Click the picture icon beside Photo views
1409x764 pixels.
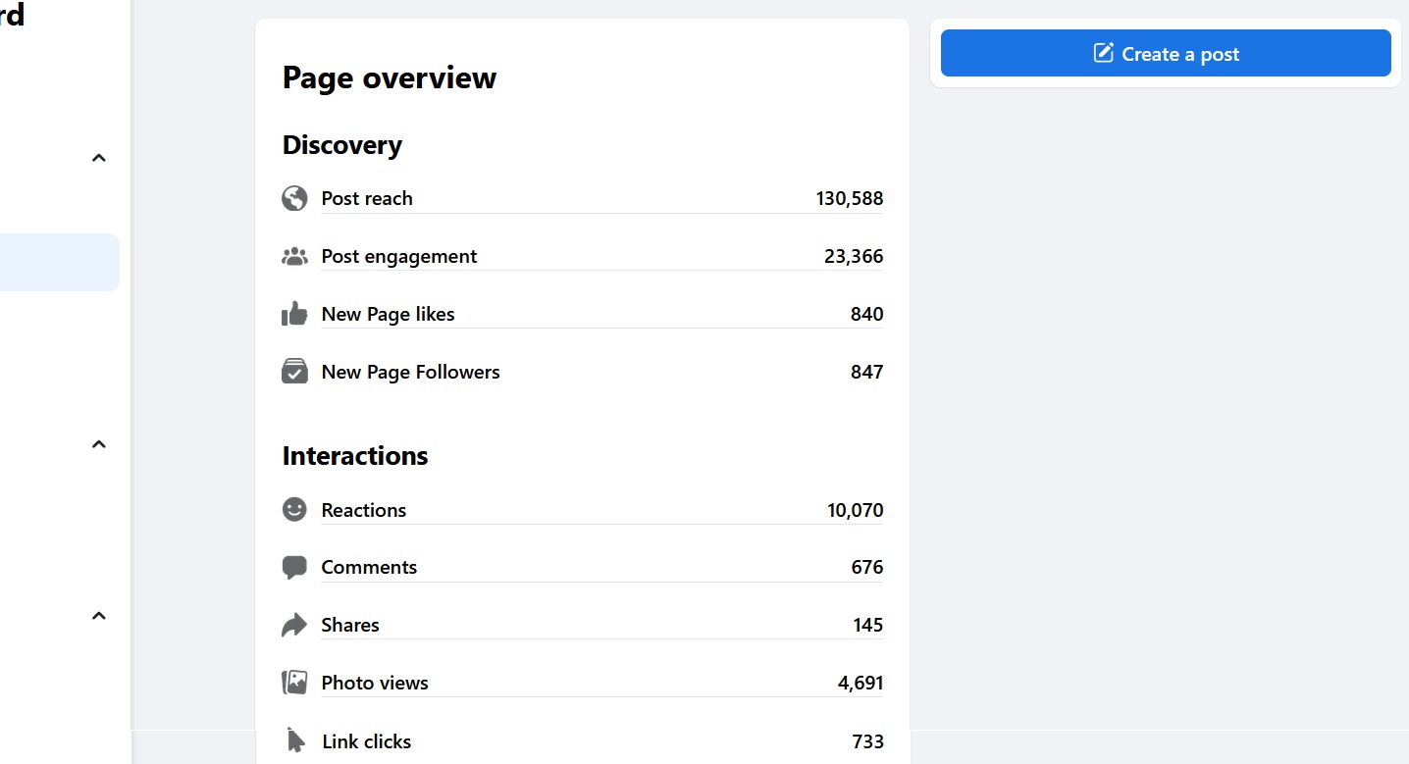tap(294, 683)
